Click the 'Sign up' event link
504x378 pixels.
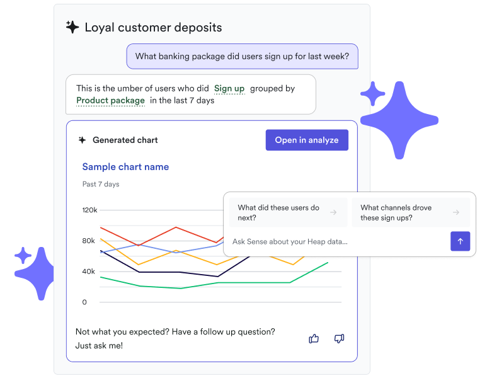coord(229,89)
